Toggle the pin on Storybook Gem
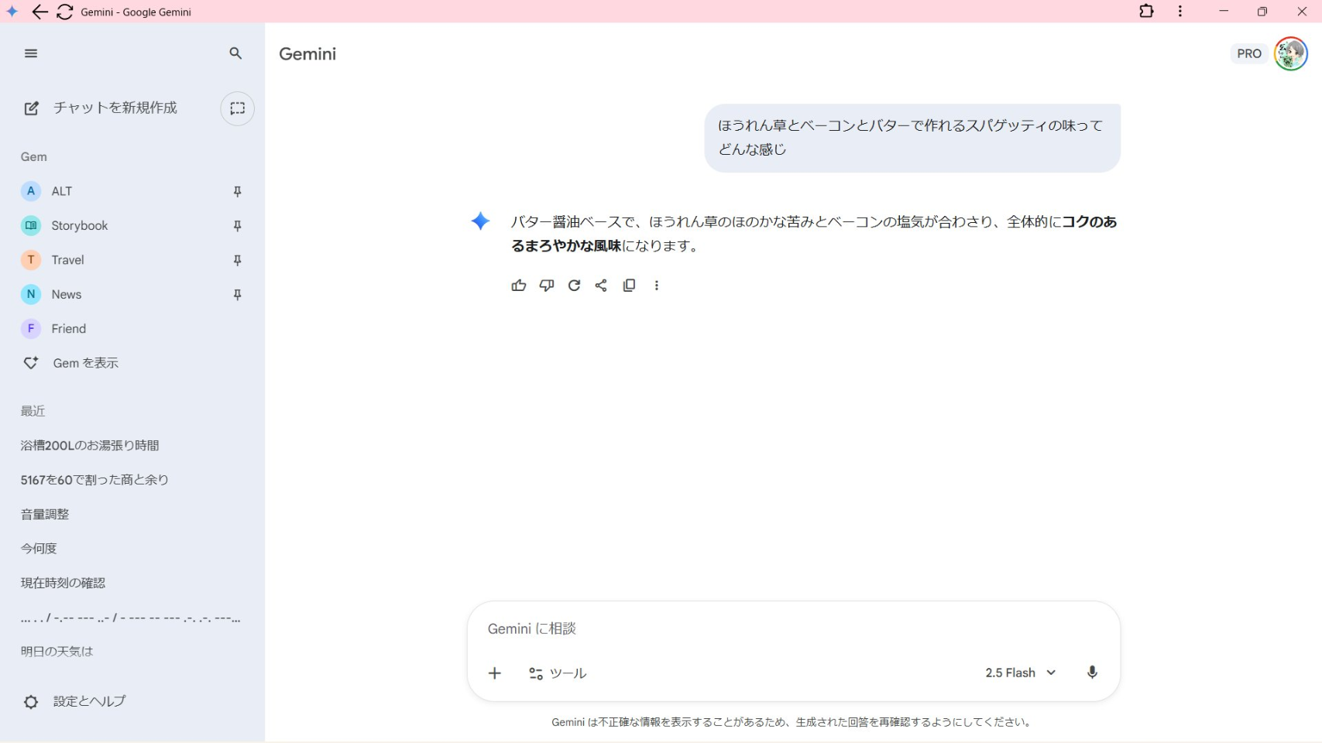Viewport: 1322px width, 743px height. coord(238,226)
